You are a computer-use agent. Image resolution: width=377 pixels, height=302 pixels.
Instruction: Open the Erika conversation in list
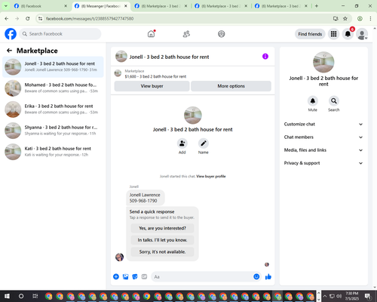point(53,109)
